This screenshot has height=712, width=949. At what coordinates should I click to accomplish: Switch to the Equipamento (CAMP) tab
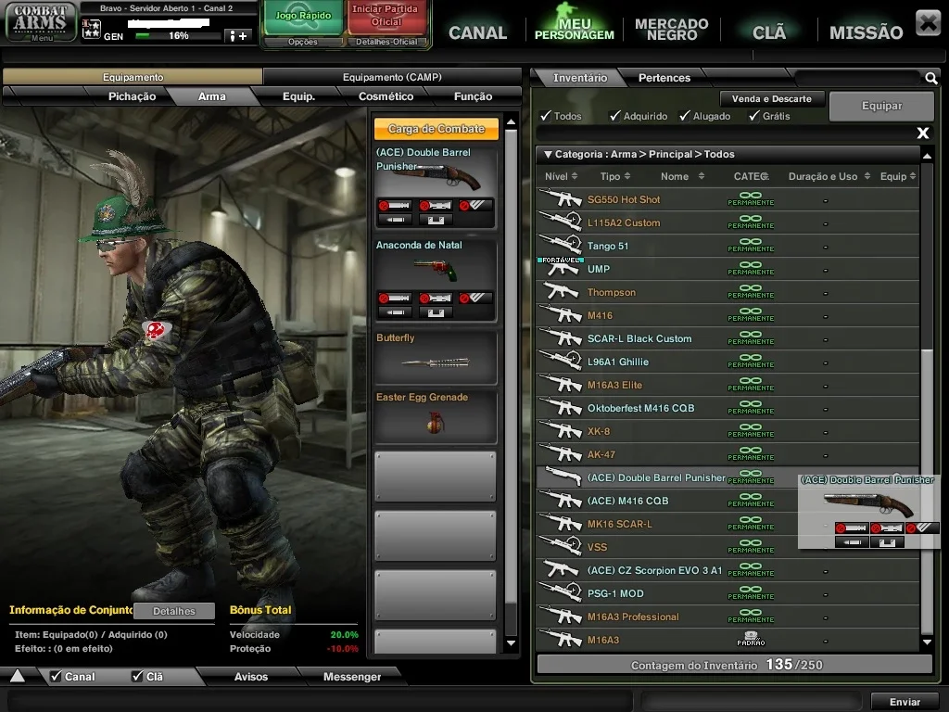tap(392, 77)
